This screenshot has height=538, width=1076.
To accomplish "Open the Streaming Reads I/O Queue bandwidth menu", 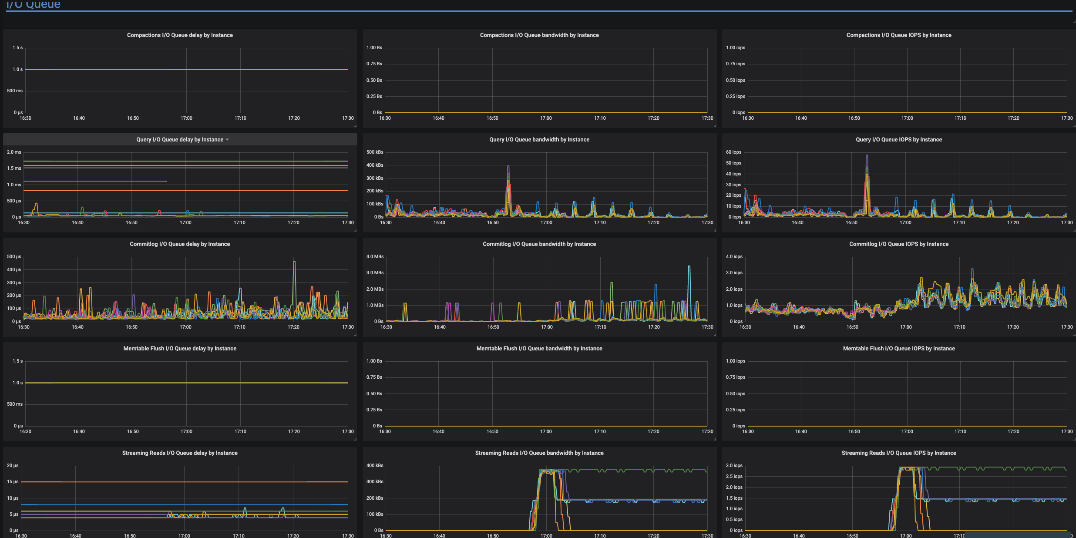I will [x=539, y=453].
